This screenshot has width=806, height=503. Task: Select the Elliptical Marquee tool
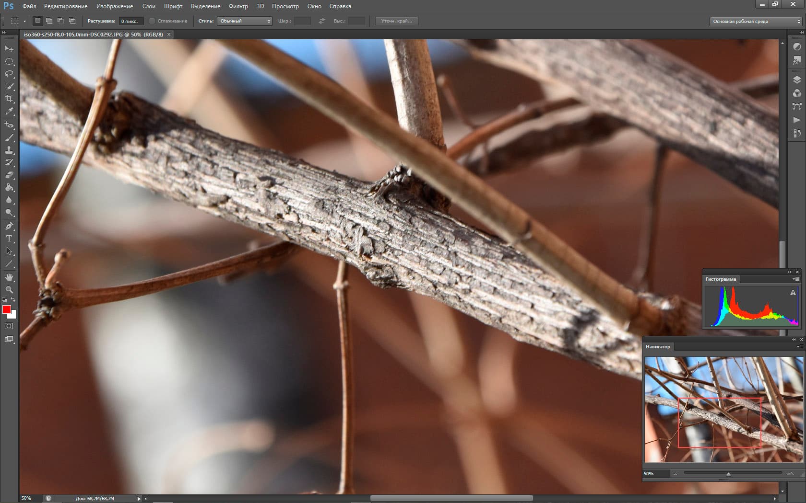tap(9, 61)
